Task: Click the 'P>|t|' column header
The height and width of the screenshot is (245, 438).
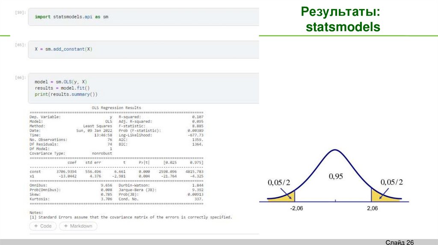Action: pos(144,163)
